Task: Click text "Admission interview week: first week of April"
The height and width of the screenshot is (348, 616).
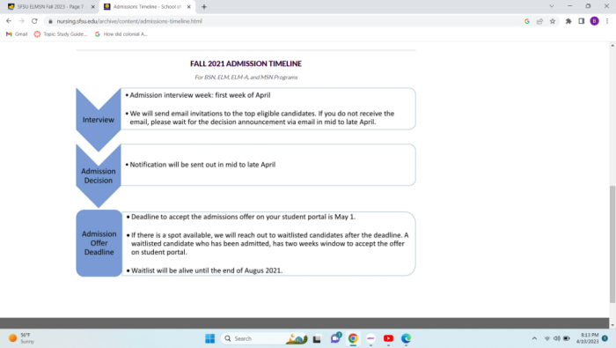Action: (200, 95)
